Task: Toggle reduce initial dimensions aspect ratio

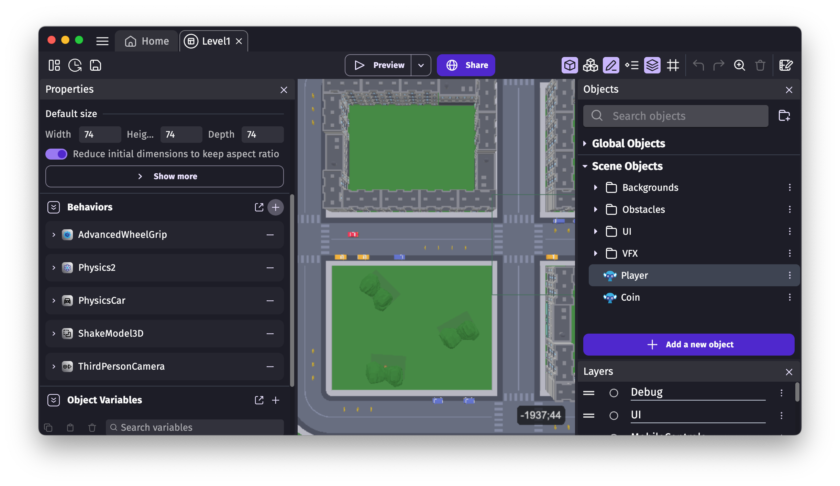Action: (56, 154)
